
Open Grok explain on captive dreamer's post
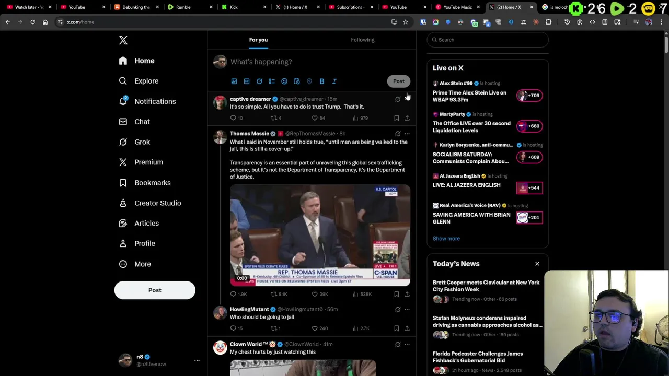tap(398, 99)
